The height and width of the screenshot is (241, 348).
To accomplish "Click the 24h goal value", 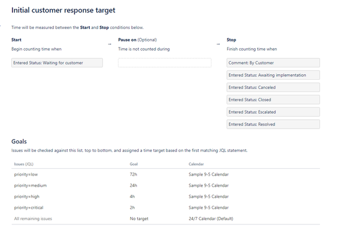I will click(133, 185).
